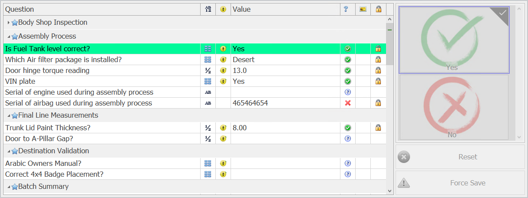The height and width of the screenshot is (198, 528).
Task: Click lock icon column header
Action: tap(378, 9)
